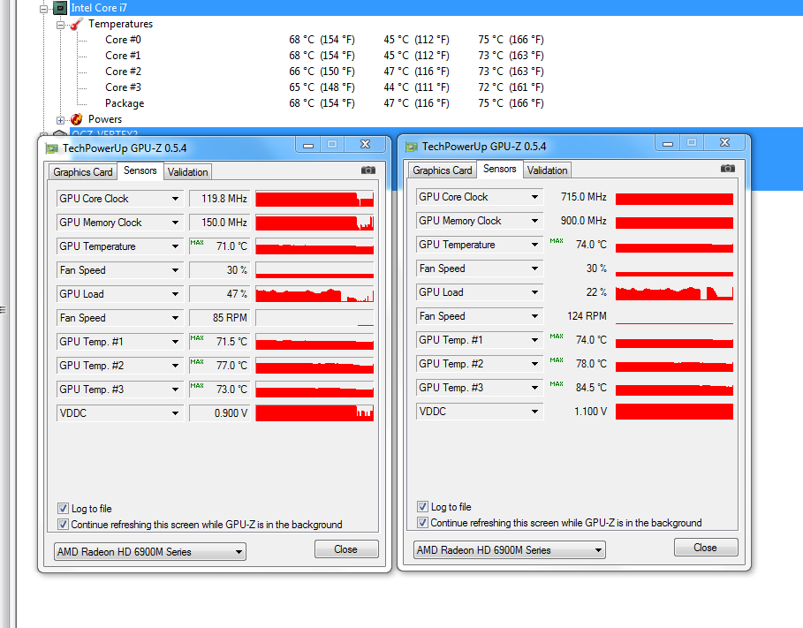
Task: Click the right GPU-Z window's title bar icon
Action: [412, 147]
